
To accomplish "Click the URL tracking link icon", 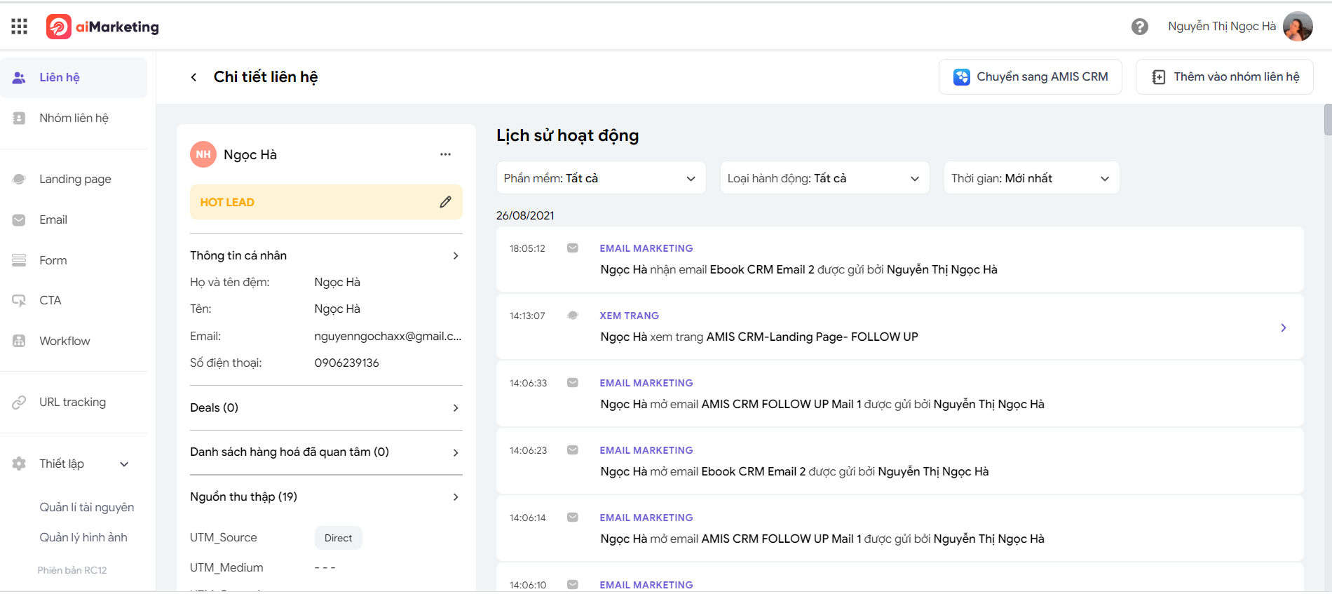I will pyautogui.click(x=19, y=402).
